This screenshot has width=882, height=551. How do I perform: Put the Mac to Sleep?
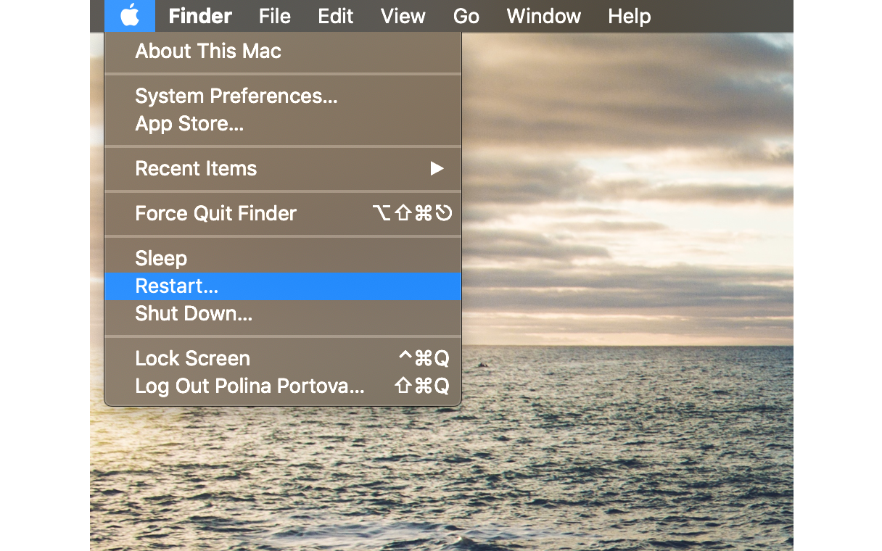point(283,259)
